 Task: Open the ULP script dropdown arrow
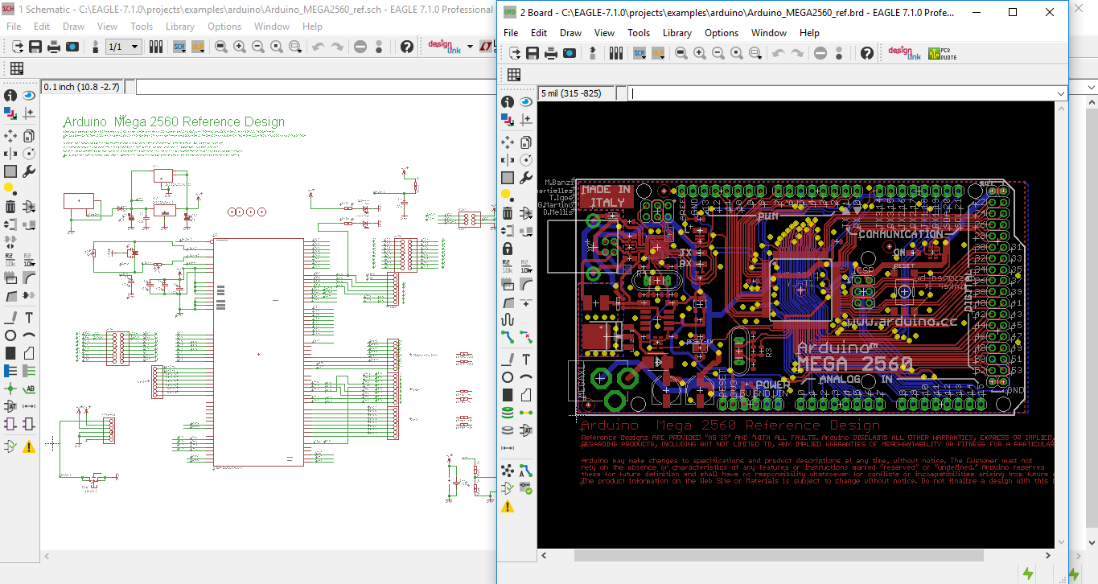(663, 59)
